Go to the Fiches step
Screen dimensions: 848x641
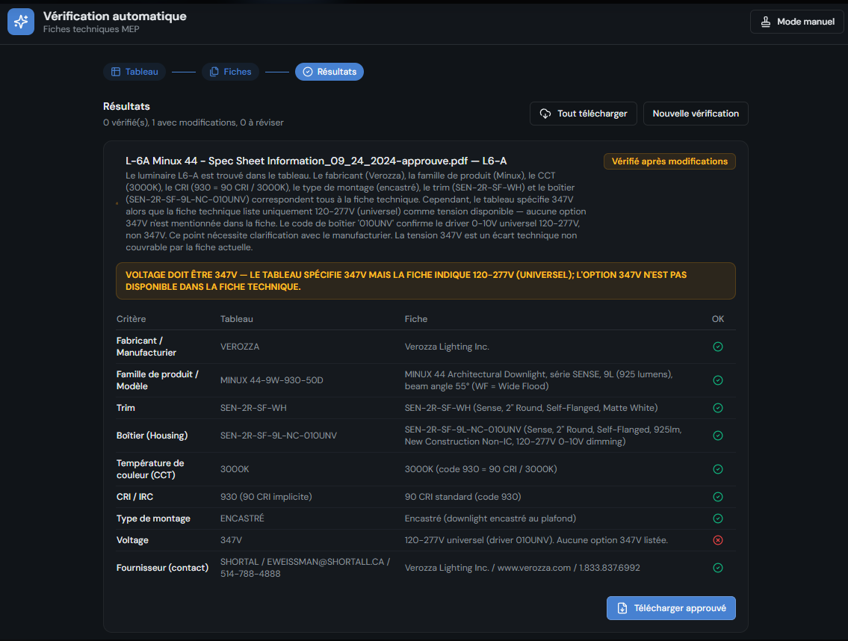coord(230,72)
